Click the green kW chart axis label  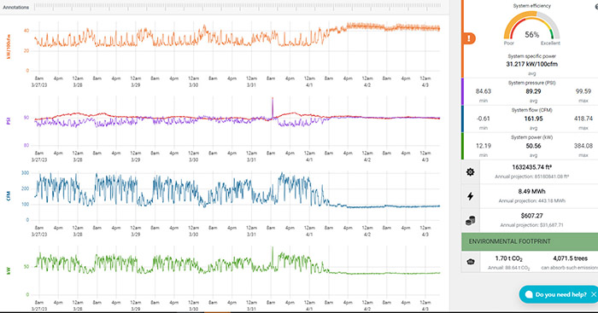click(9, 270)
